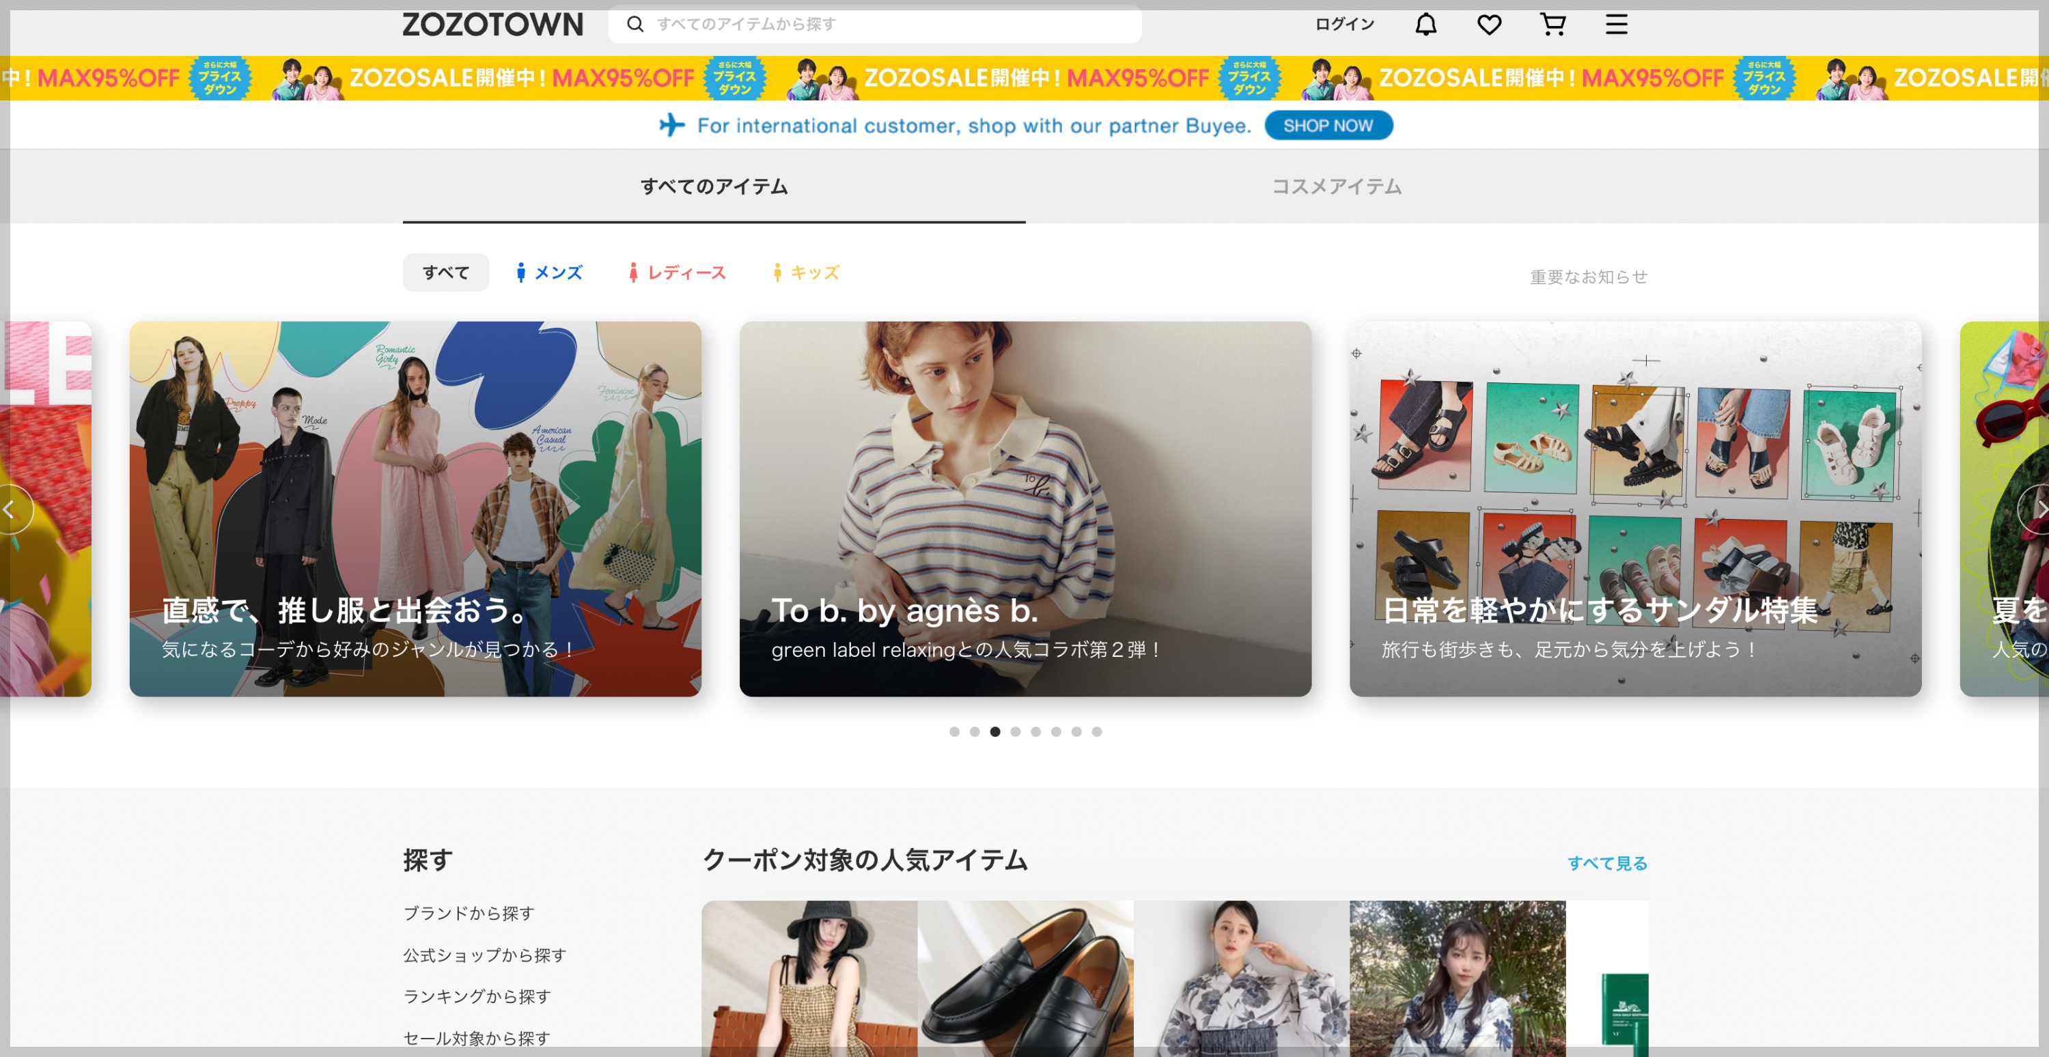Open the gingham dress coupon item
Image resolution: width=2049 pixels, height=1057 pixels.
pyautogui.click(x=809, y=979)
